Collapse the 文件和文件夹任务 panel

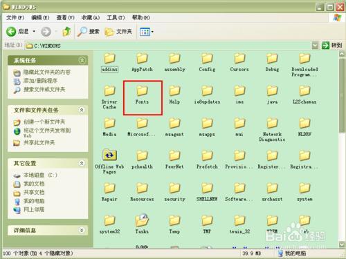[82, 110]
